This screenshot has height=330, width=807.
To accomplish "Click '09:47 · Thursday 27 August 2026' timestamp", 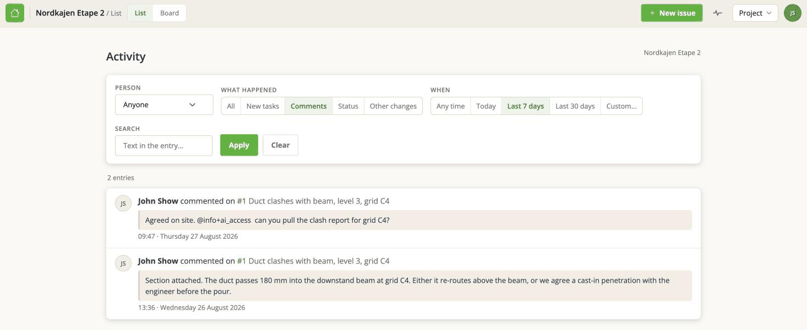I will pos(188,237).
